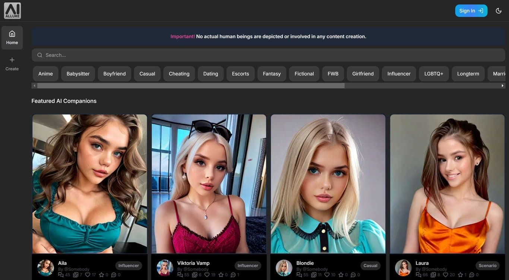This screenshot has width=509, height=280.
Task: Toggle dark mode with the moon icon
Action: click(499, 10)
